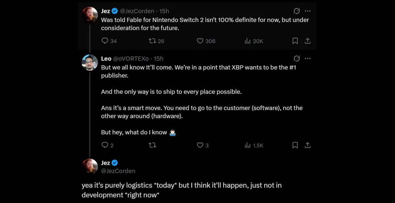Share Leo's reply tweet
Screen dimensions: 395x203
(307, 145)
